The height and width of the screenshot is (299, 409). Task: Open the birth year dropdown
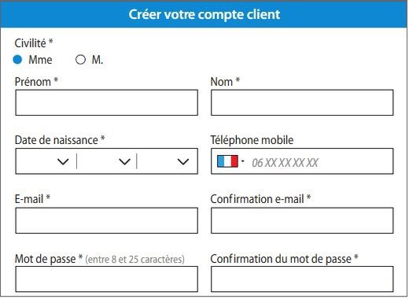click(168, 161)
